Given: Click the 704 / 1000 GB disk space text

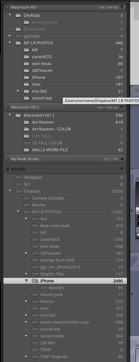Looking at the screenshot, I should 107,107.
